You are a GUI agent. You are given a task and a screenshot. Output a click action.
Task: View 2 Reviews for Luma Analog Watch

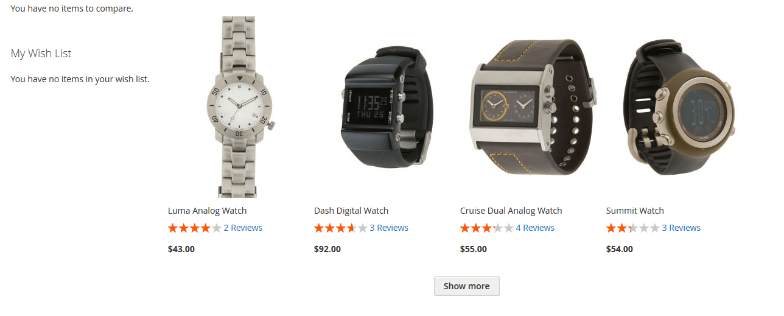[x=243, y=228]
